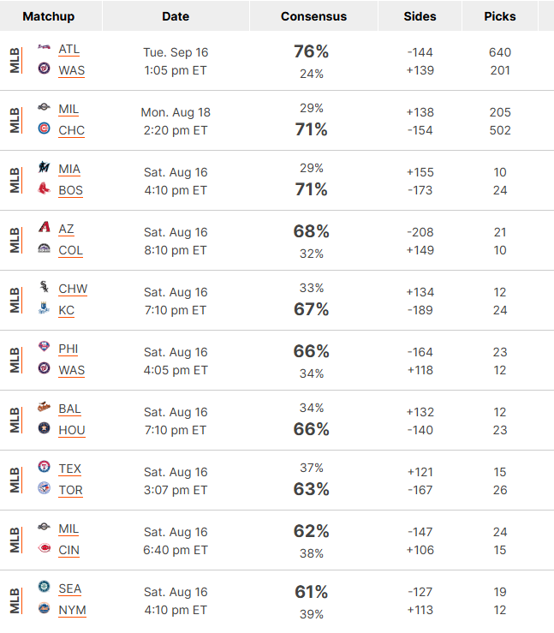Click the Sides column header
Screen dimensions: 554x633
pos(420,16)
